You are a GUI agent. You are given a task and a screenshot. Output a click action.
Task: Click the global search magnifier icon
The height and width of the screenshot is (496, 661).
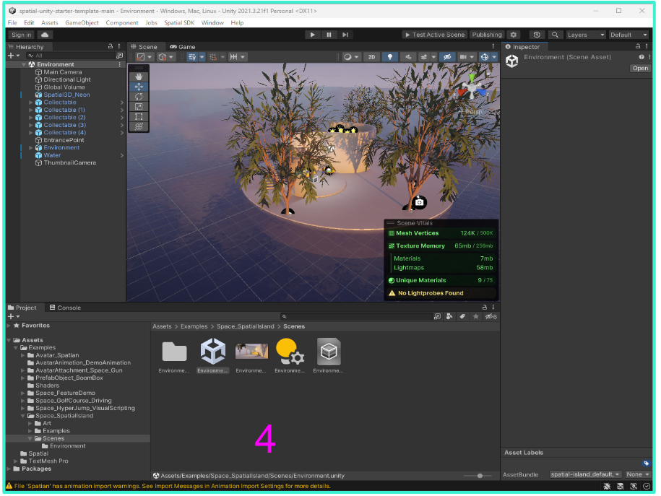pos(555,35)
